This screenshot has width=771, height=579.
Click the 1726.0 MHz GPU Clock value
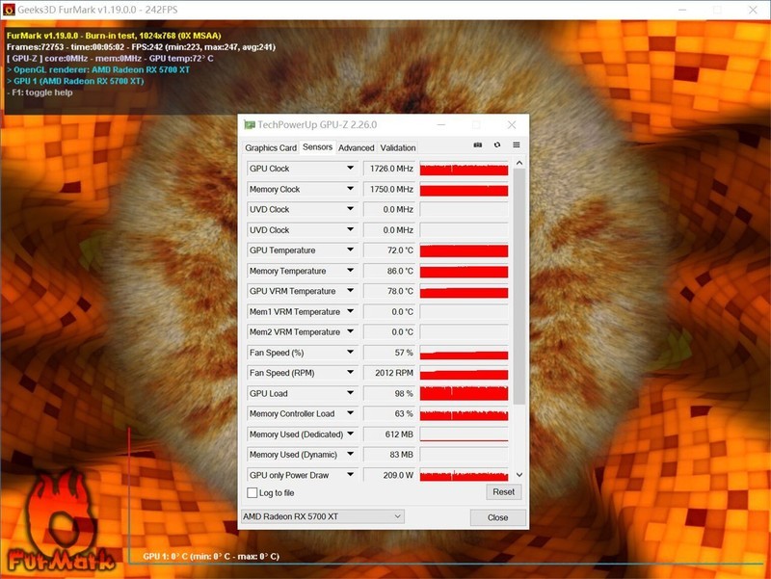click(x=390, y=169)
